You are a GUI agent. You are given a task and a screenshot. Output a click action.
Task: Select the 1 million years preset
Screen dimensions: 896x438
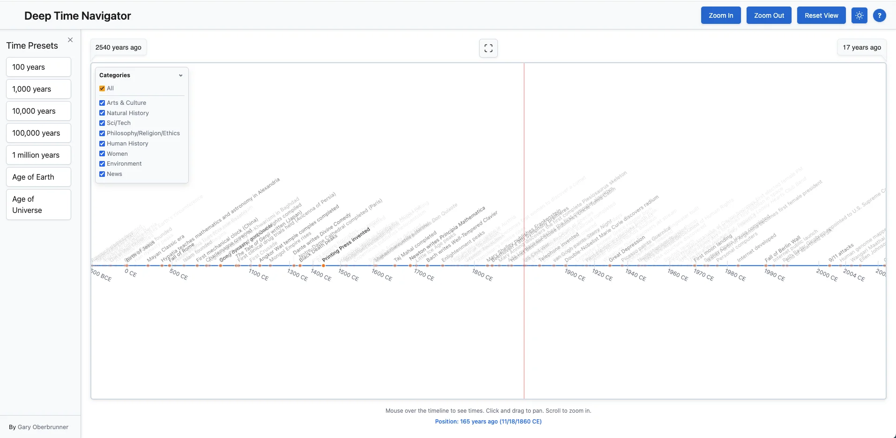[38, 154]
